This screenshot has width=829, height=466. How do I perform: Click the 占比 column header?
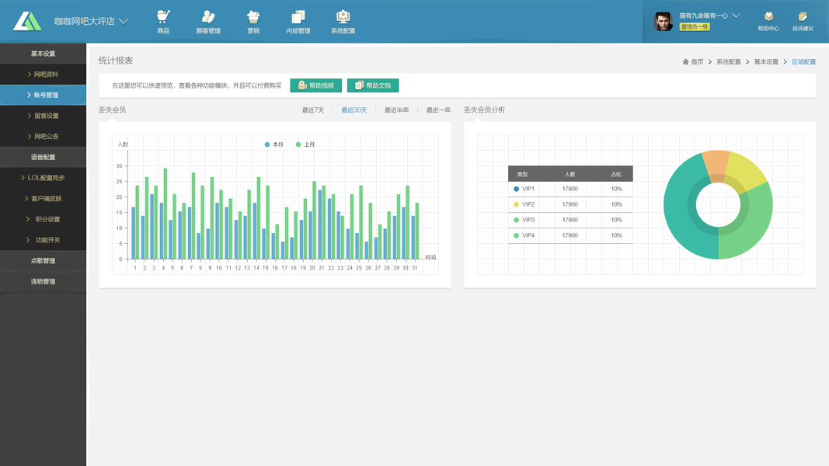point(616,174)
